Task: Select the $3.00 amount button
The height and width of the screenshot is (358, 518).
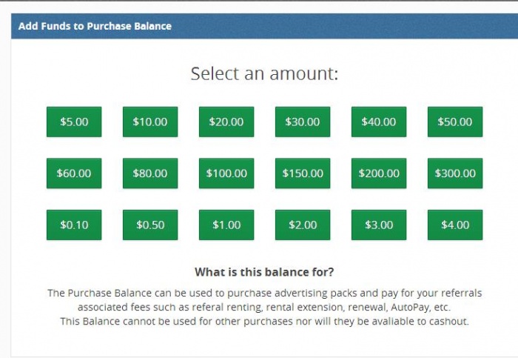Action: (379, 225)
